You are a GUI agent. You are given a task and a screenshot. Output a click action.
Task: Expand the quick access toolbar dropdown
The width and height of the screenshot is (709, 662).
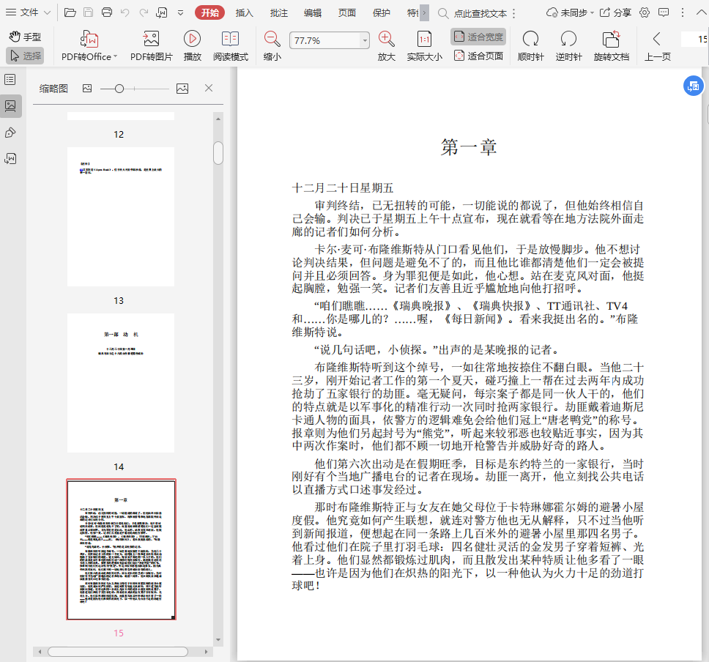pyautogui.click(x=180, y=13)
